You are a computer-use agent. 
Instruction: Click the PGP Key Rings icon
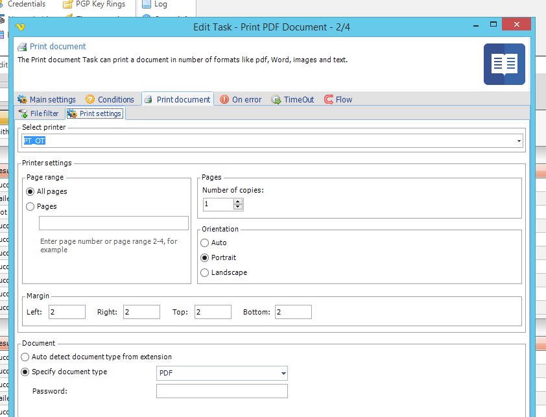point(69,4)
